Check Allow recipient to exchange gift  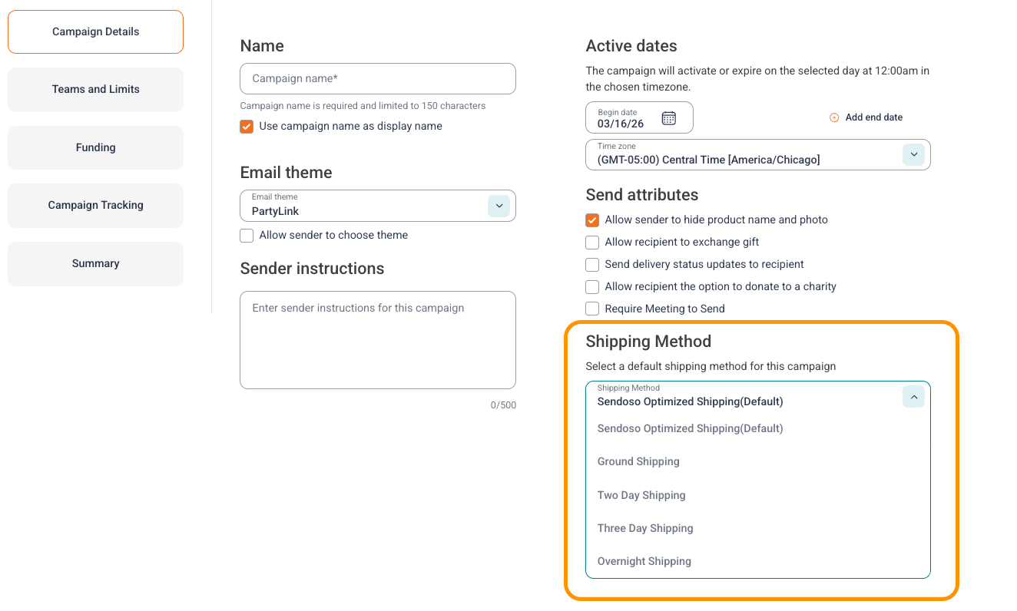click(x=592, y=243)
